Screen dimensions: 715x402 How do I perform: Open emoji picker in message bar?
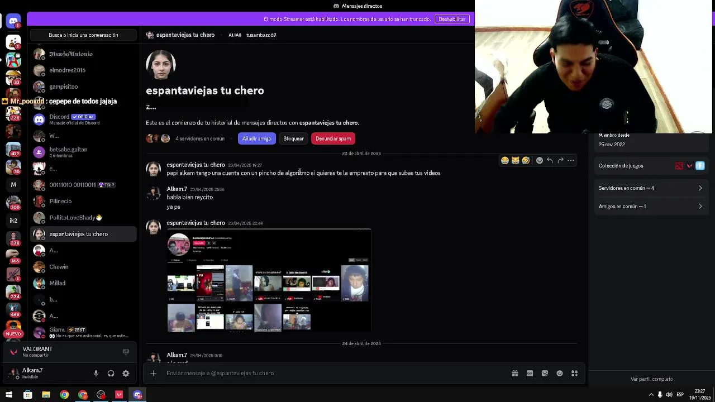point(560,374)
